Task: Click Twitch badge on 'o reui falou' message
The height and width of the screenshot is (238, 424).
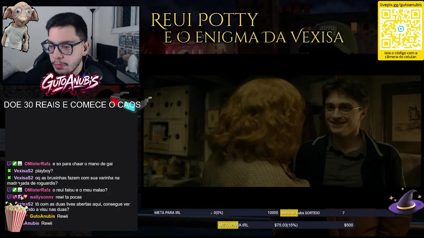Action: tap(9, 190)
